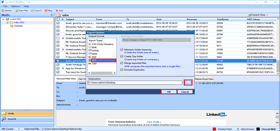Screen dimensions: 280x131
Task: Click the Export toolbar button
Action: (36, 10)
